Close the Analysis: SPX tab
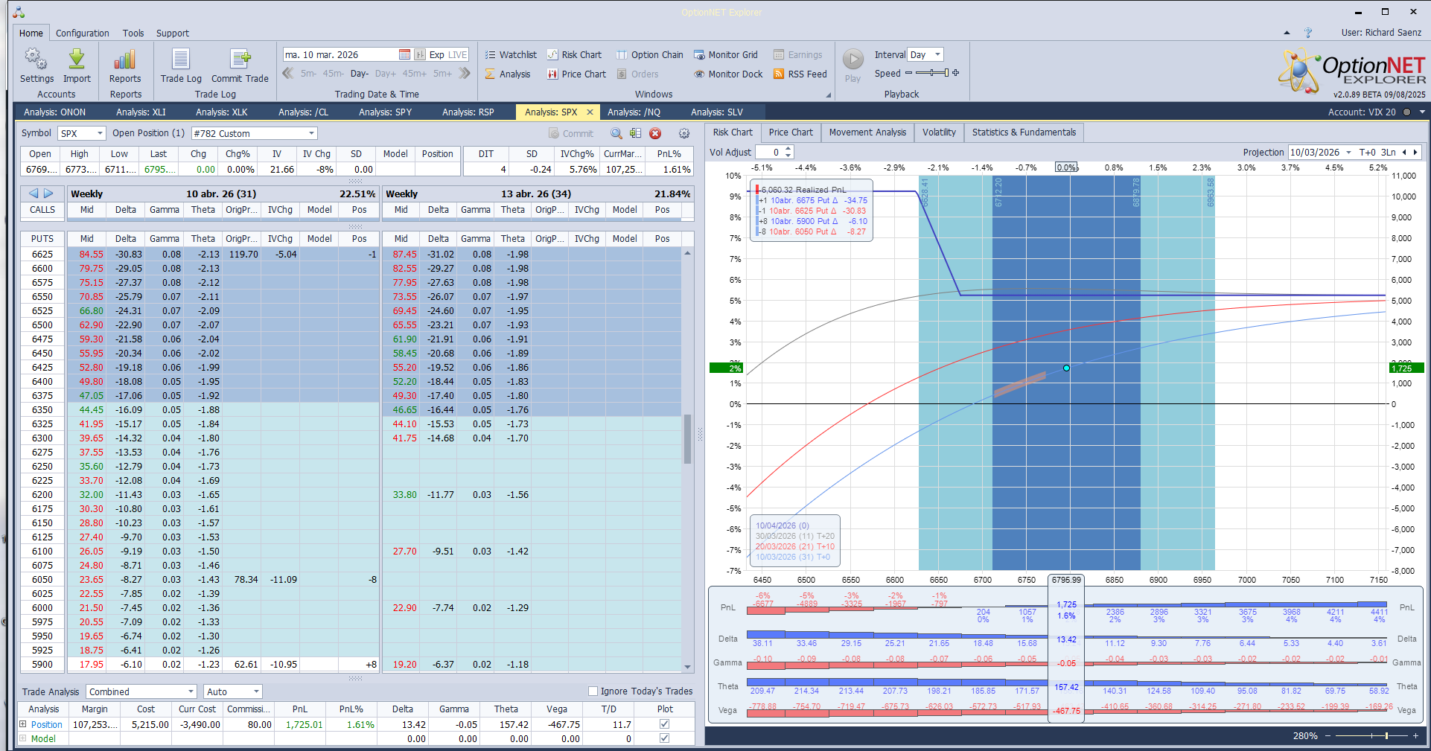This screenshot has height=751, width=1431. 590,112
